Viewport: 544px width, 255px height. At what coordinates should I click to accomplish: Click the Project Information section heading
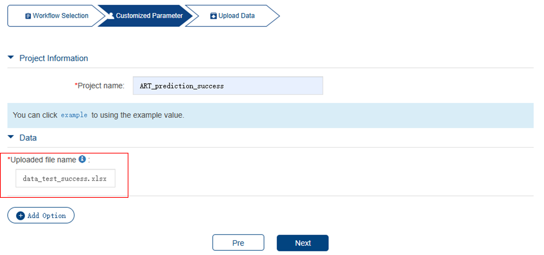tap(54, 58)
